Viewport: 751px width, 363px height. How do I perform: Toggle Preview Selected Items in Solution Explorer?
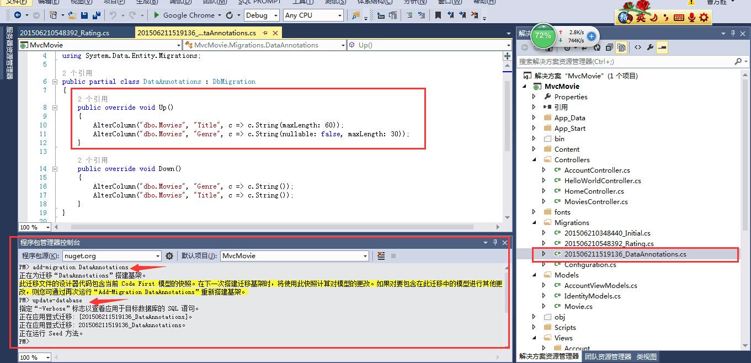click(663, 47)
